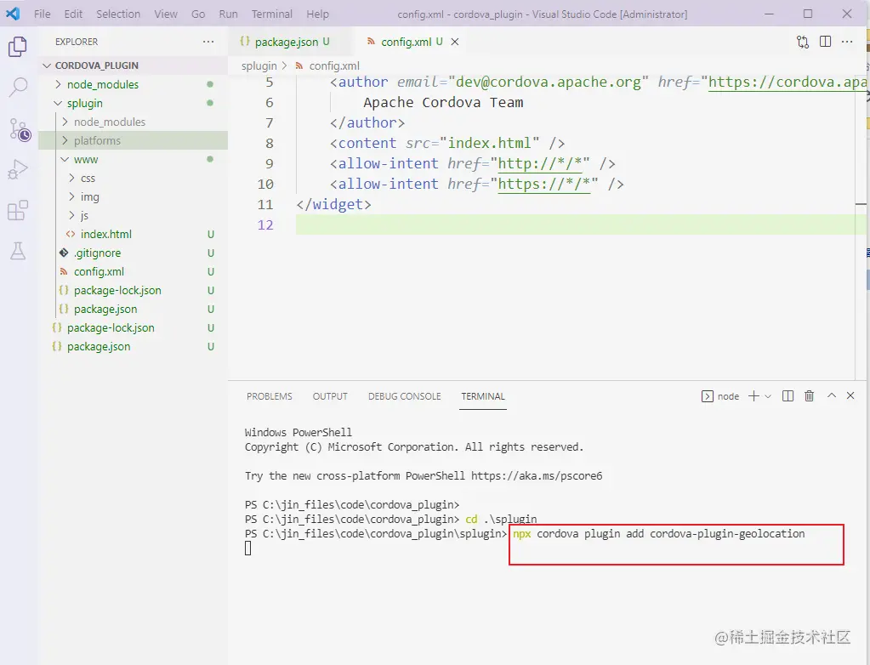Open the terminal launch profile dropdown
This screenshot has width=870, height=665.
768,396
